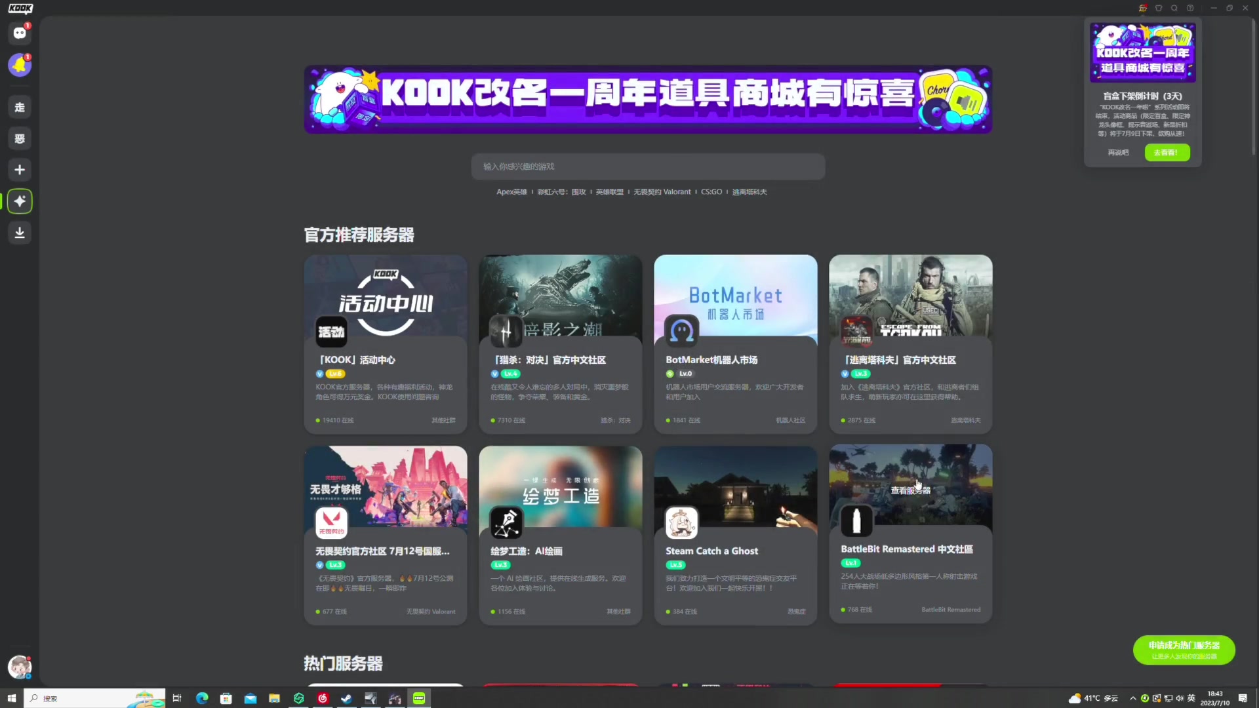The width and height of the screenshot is (1259, 708).
Task: Click the KOOK logo in top-left corner
Action: point(20,8)
